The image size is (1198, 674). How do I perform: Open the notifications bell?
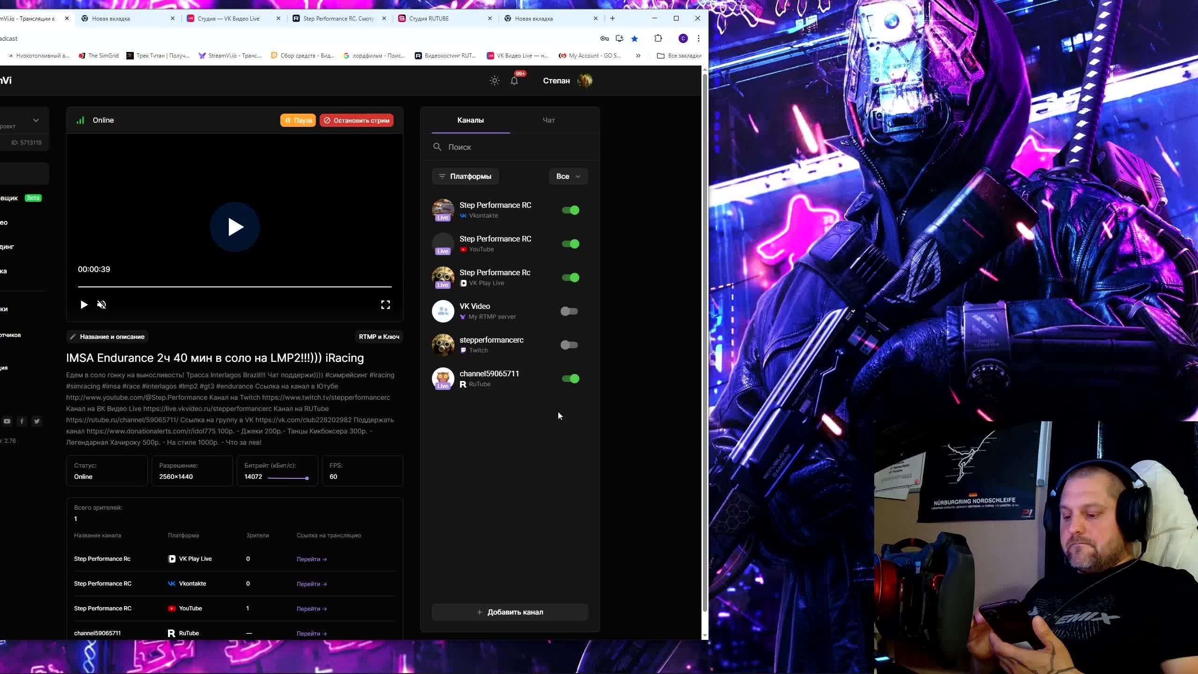point(514,81)
